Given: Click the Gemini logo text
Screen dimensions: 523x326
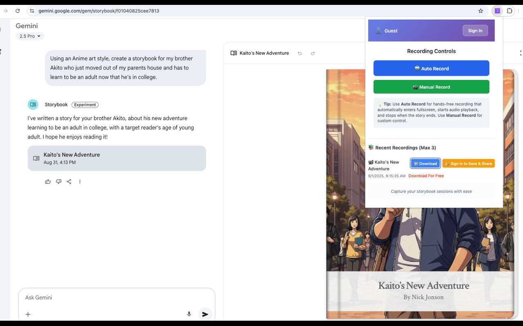Looking at the screenshot, I should 27,26.
